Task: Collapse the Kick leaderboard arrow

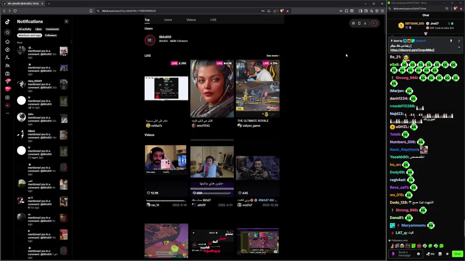Action: tap(426, 34)
